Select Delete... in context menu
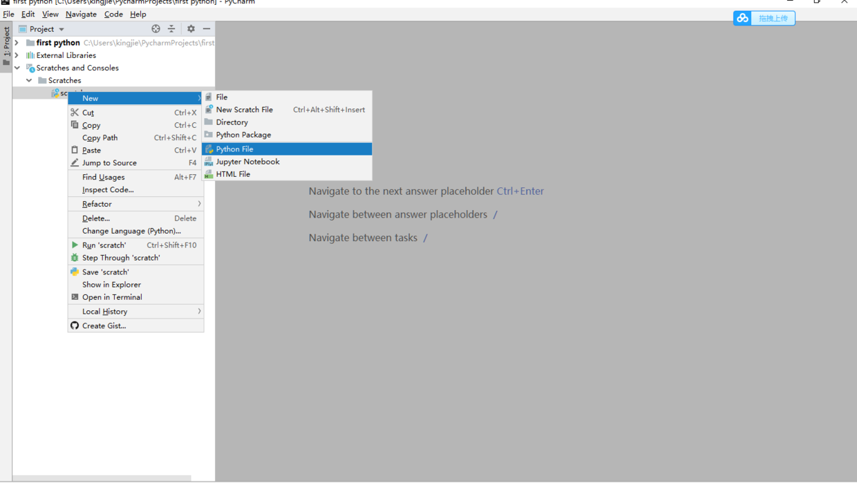 135,218
